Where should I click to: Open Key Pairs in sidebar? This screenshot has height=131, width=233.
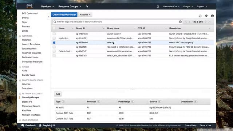coord(27,111)
